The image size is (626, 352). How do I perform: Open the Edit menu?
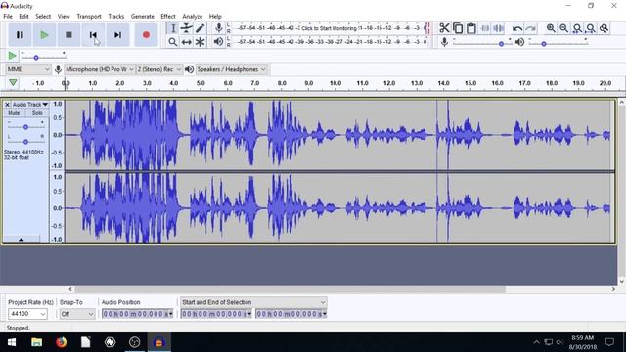click(23, 16)
